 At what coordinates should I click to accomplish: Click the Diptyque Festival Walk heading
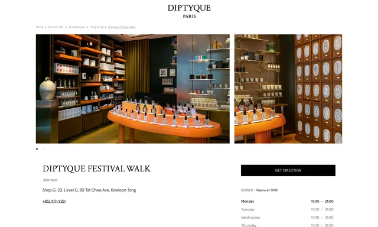(96, 168)
